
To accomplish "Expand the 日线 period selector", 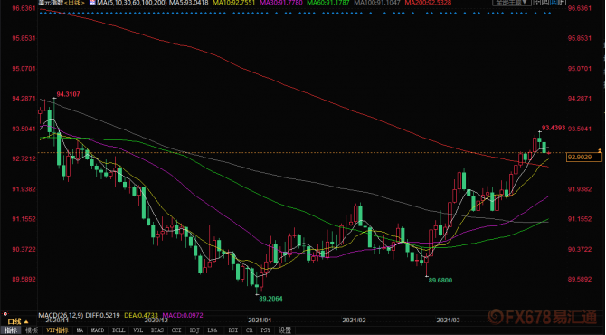I will (x=18, y=321).
